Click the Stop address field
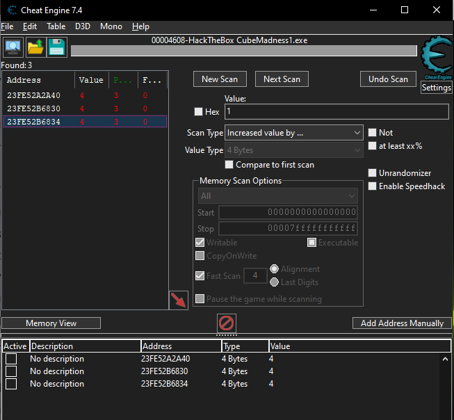The height and width of the screenshot is (420, 454). tap(288, 229)
